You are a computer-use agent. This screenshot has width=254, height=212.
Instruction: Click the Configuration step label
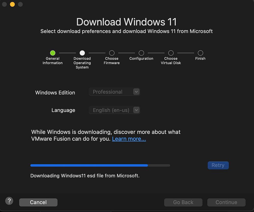pyautogui.click(x=141, y=59)
